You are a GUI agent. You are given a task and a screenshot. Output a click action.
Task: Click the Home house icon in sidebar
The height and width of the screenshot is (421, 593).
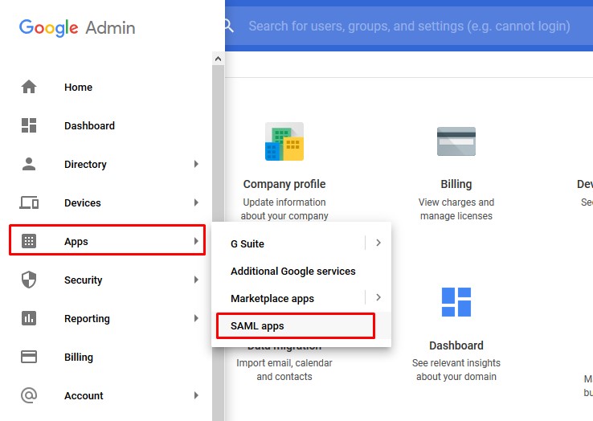(x=29, y=87)
